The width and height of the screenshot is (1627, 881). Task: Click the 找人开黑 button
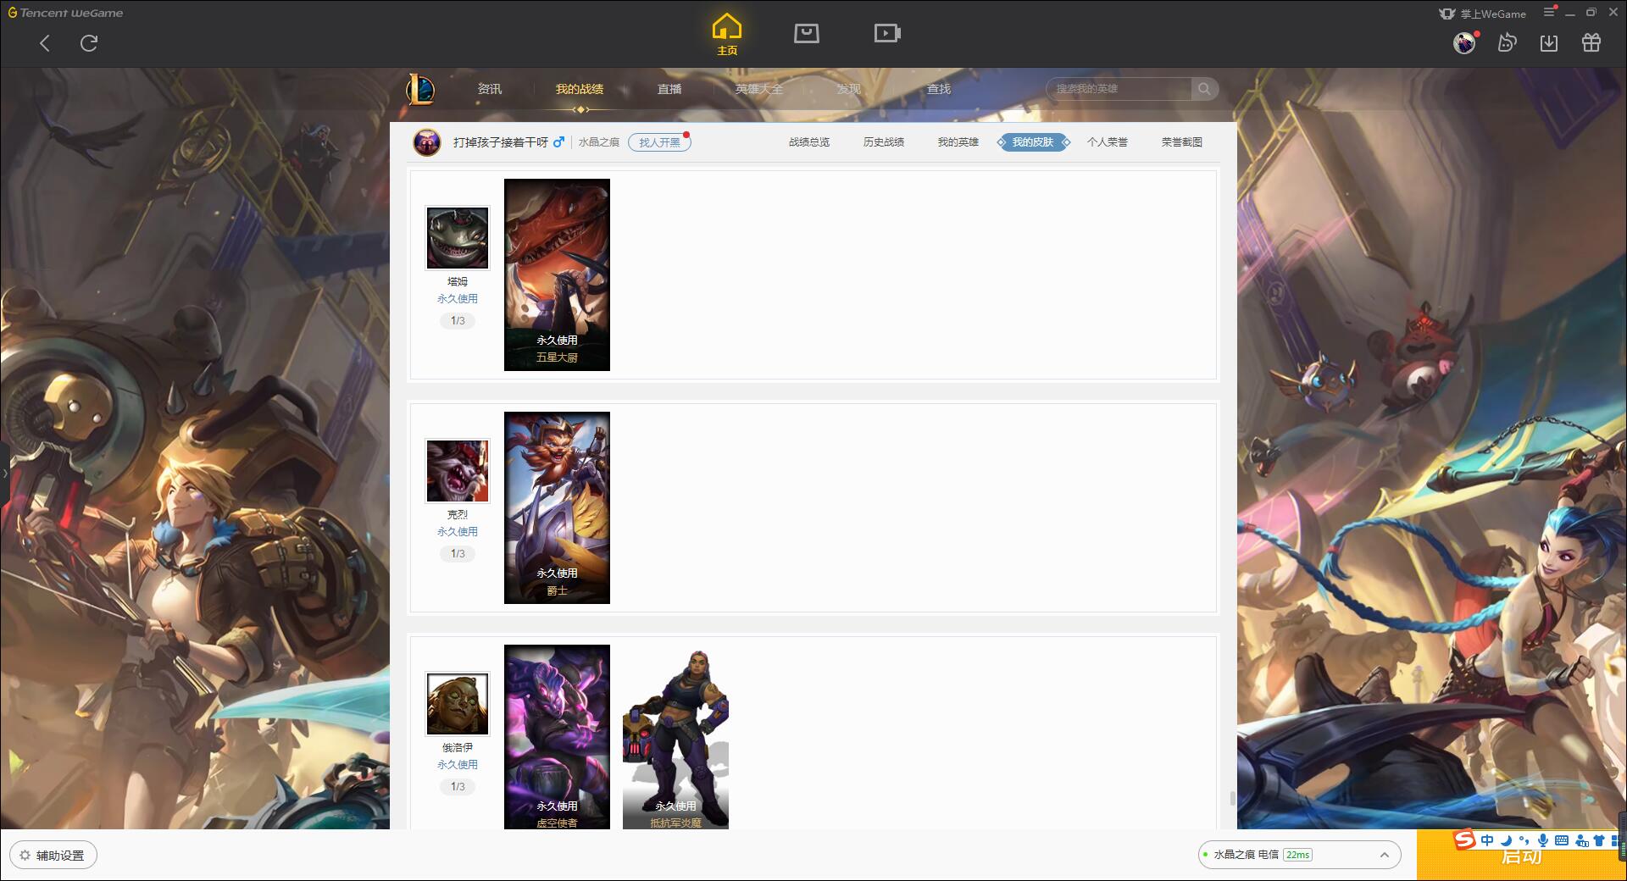tap(659, 142)
